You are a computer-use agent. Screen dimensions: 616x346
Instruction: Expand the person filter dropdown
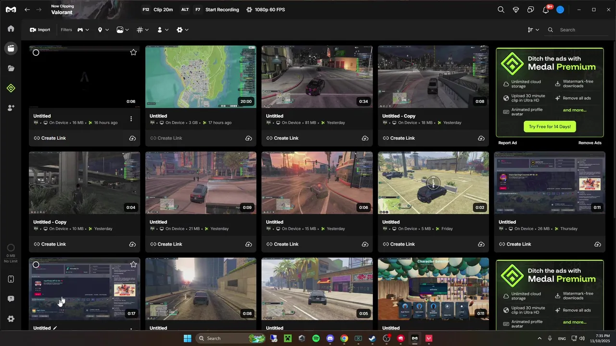163,30
